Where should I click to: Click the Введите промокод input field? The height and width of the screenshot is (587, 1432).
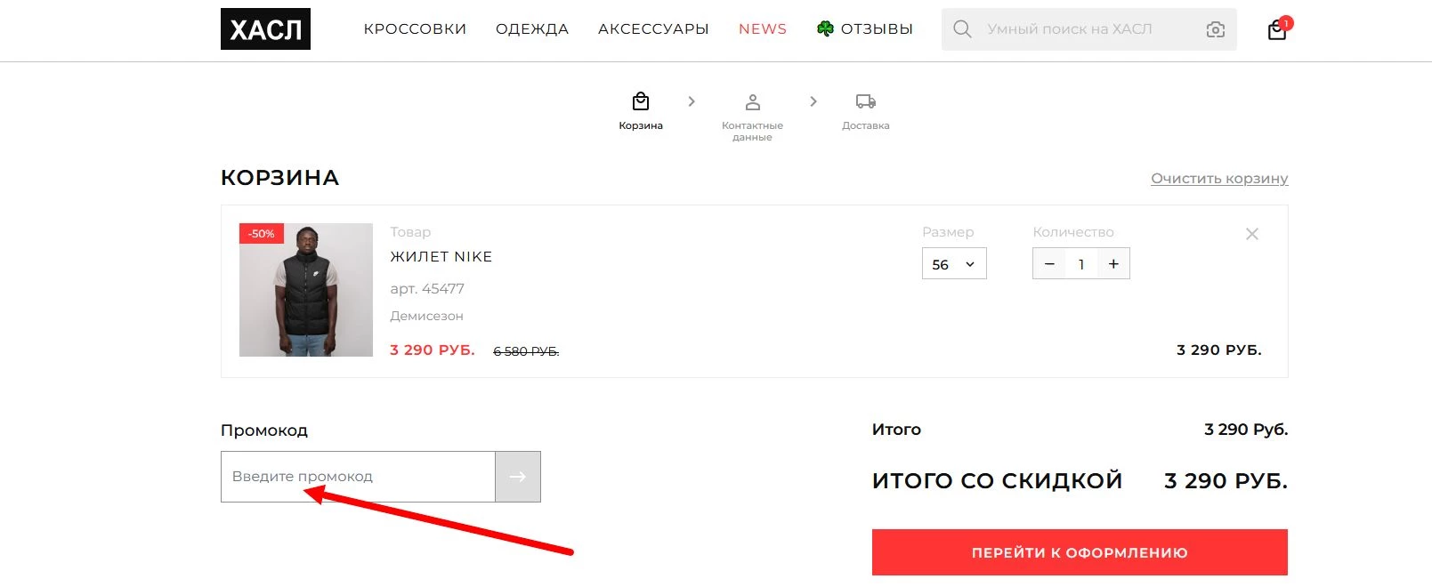(356, 476)
